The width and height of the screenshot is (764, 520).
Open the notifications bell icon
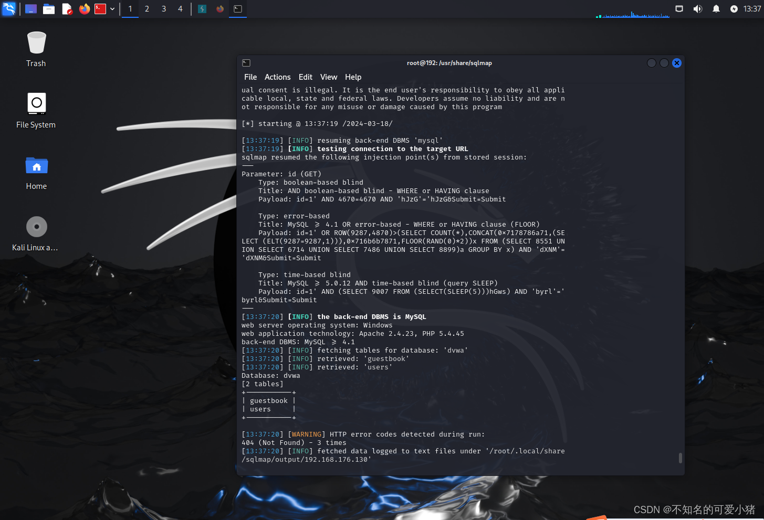(x=716, y=9)
